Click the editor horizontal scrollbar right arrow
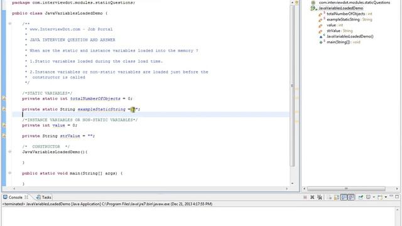The width and height of the screenshot is (402, 226). coord(287,188)
